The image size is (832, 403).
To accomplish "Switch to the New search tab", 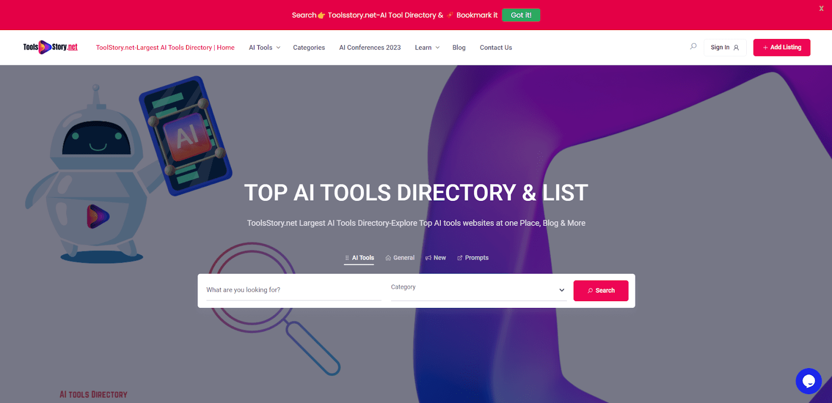I will point(436,258).
